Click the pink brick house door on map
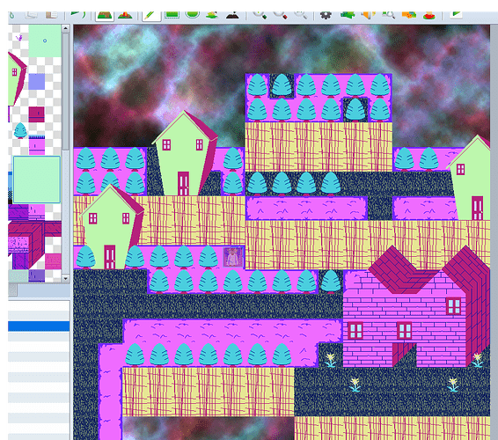The image size is (498, 440). click(404, 355)
